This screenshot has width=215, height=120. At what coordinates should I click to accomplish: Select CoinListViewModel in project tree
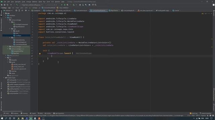[21, 44]
